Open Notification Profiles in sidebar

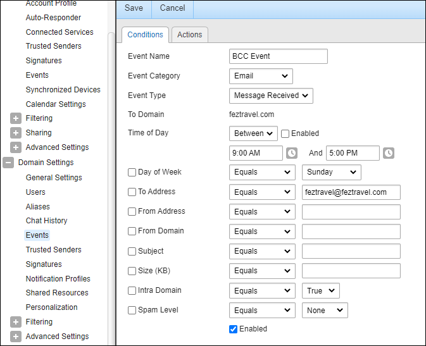pos(58,279)
